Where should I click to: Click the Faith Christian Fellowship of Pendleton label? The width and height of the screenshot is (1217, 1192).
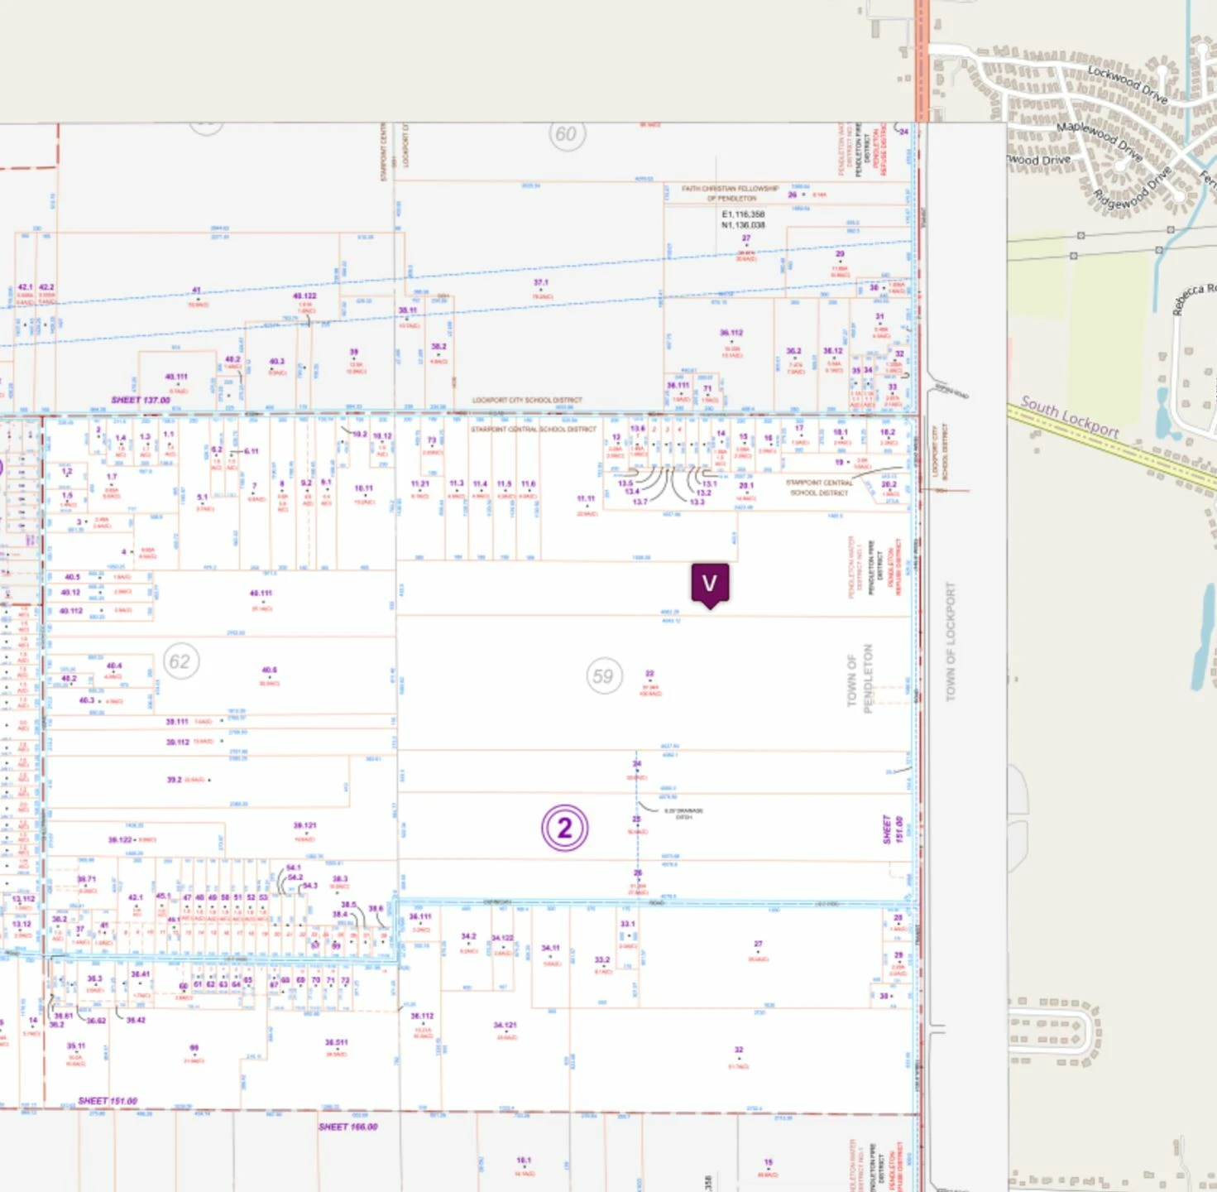(731, 194)
